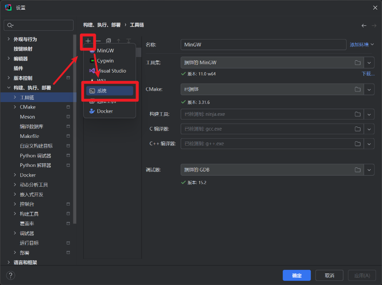The image size is (382, 285).
Task: Click the navigate back arrow
Action: pos(364,26)
